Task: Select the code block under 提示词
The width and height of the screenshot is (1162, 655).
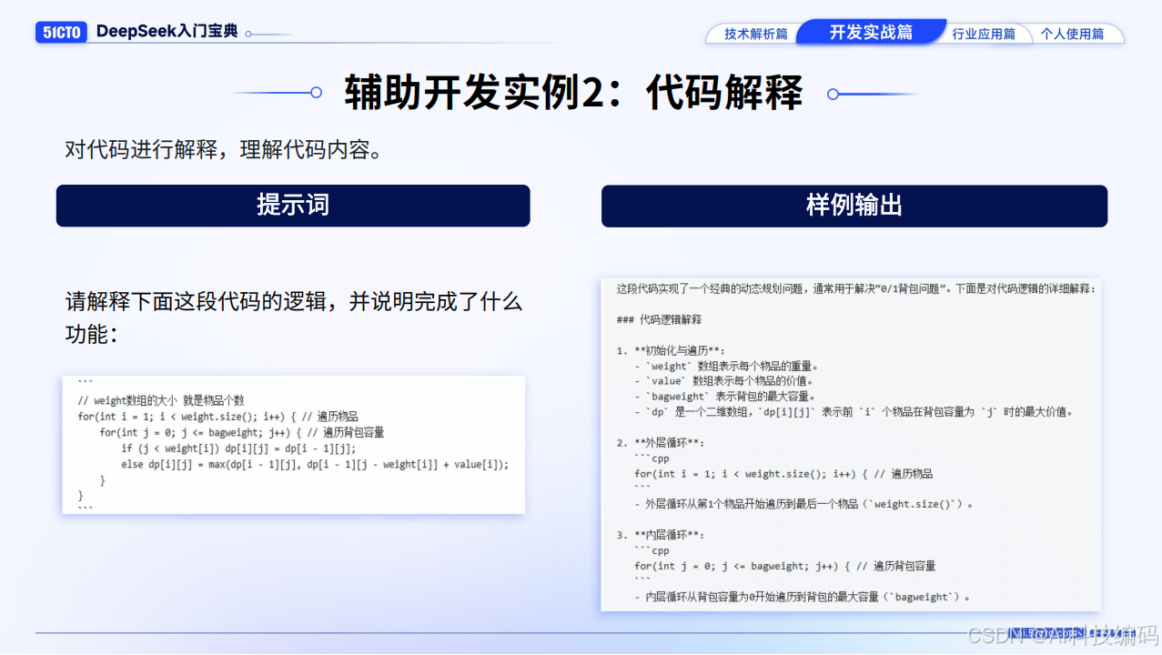Action: [293, 444]
